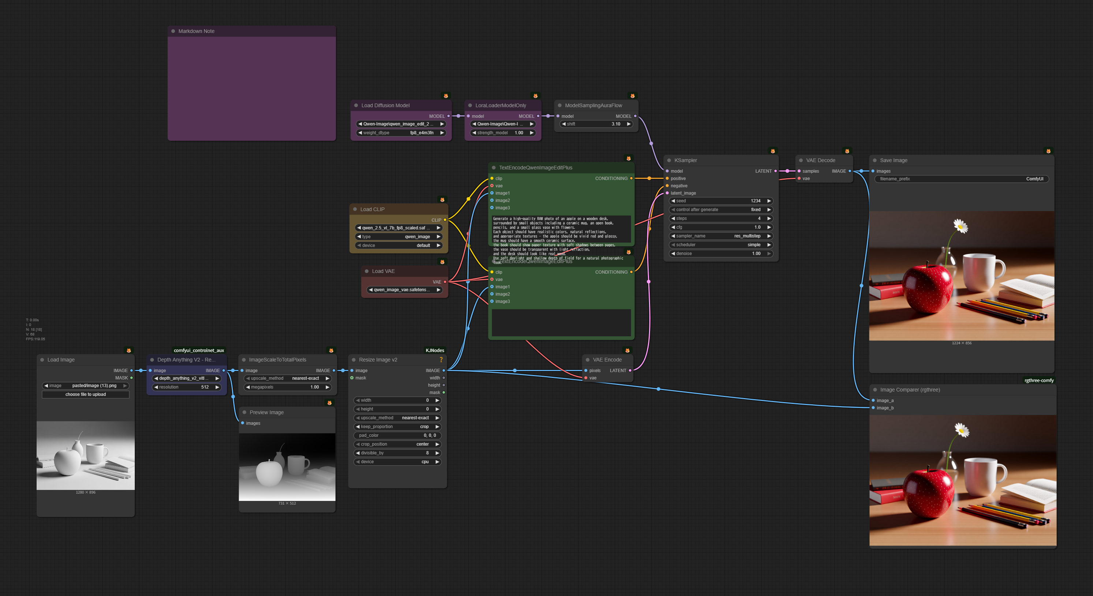1093x596 pixels.
Task: Toggle collapse dot of the Save Image node
Action: [874, 160]
